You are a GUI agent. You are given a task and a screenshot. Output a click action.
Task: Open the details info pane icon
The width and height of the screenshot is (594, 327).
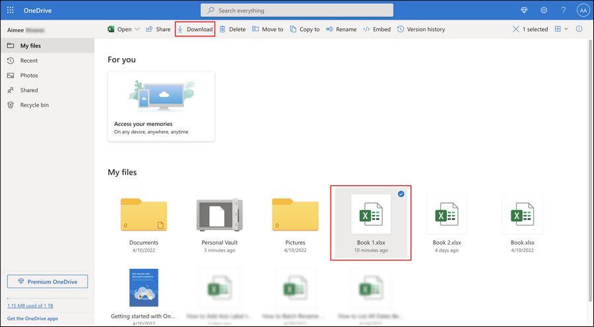579,29
